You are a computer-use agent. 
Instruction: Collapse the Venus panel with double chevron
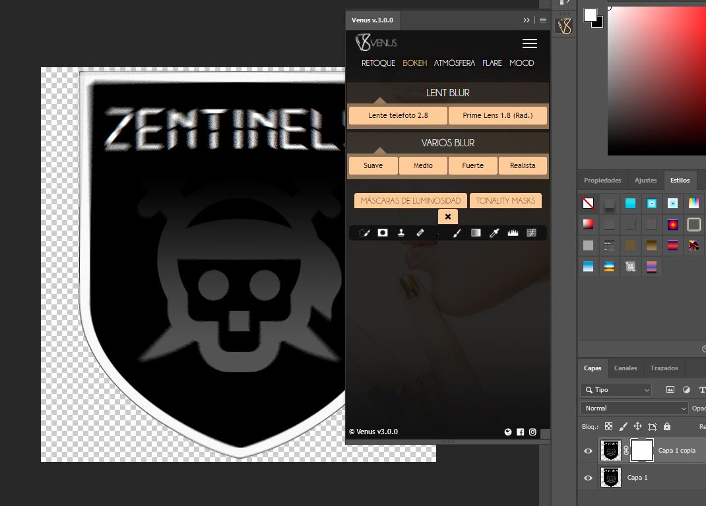pos(527,20)
